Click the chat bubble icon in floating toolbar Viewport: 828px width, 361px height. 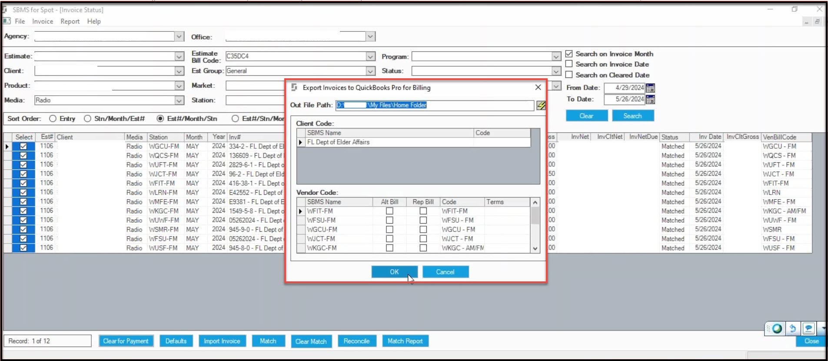(x=808, y=328)
